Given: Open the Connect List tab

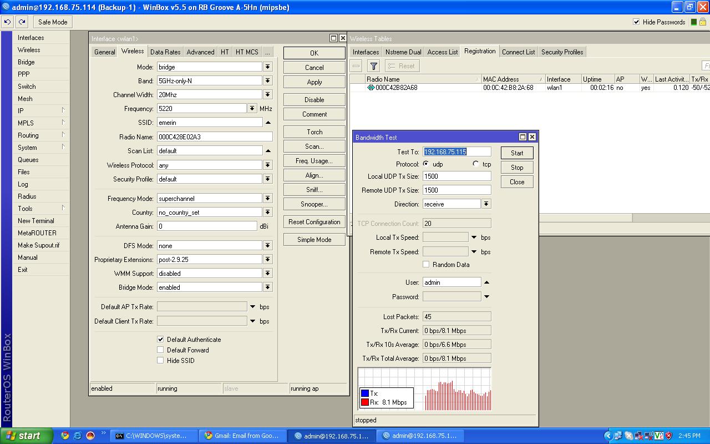Looking at the screenshot, I should coord(519,52).
